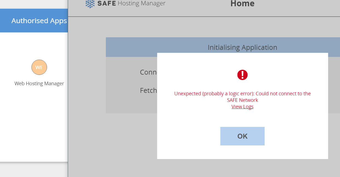Click the header bar right of Home

(298, 7)
